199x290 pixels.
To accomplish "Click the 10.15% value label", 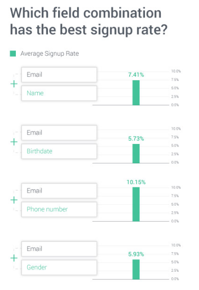I will 136,182.
